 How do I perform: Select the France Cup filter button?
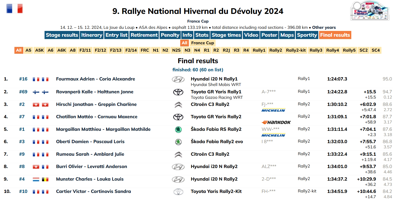coord(203,43)
